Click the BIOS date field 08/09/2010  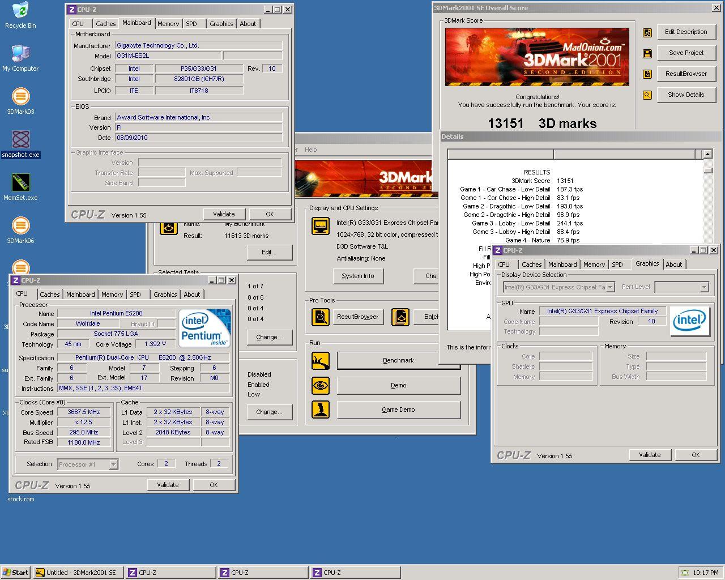198,138
